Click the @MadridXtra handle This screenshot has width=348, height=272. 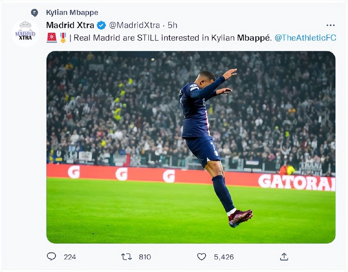[134, 25]
